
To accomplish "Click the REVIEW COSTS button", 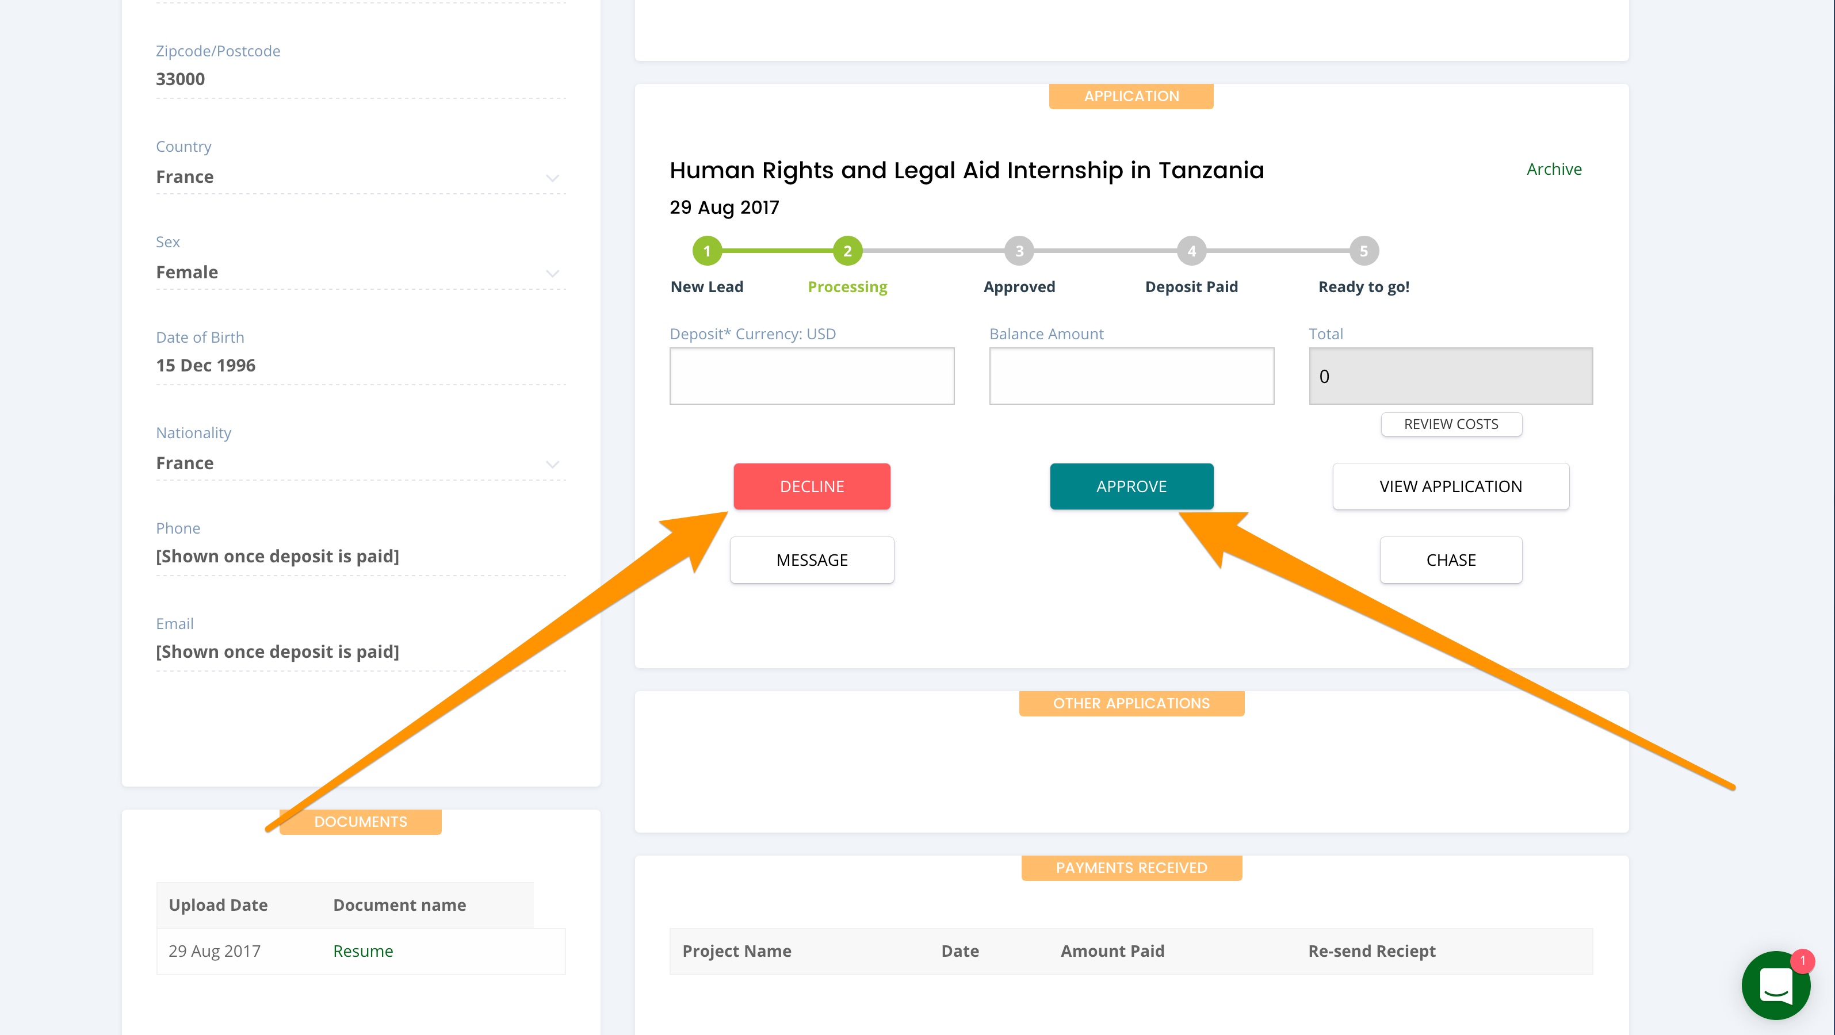I will point(1450,424).
